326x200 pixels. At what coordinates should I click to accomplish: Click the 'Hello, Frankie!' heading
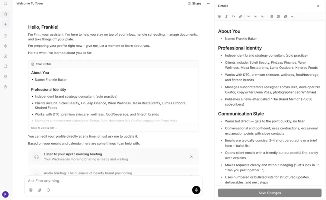[43, 27]
